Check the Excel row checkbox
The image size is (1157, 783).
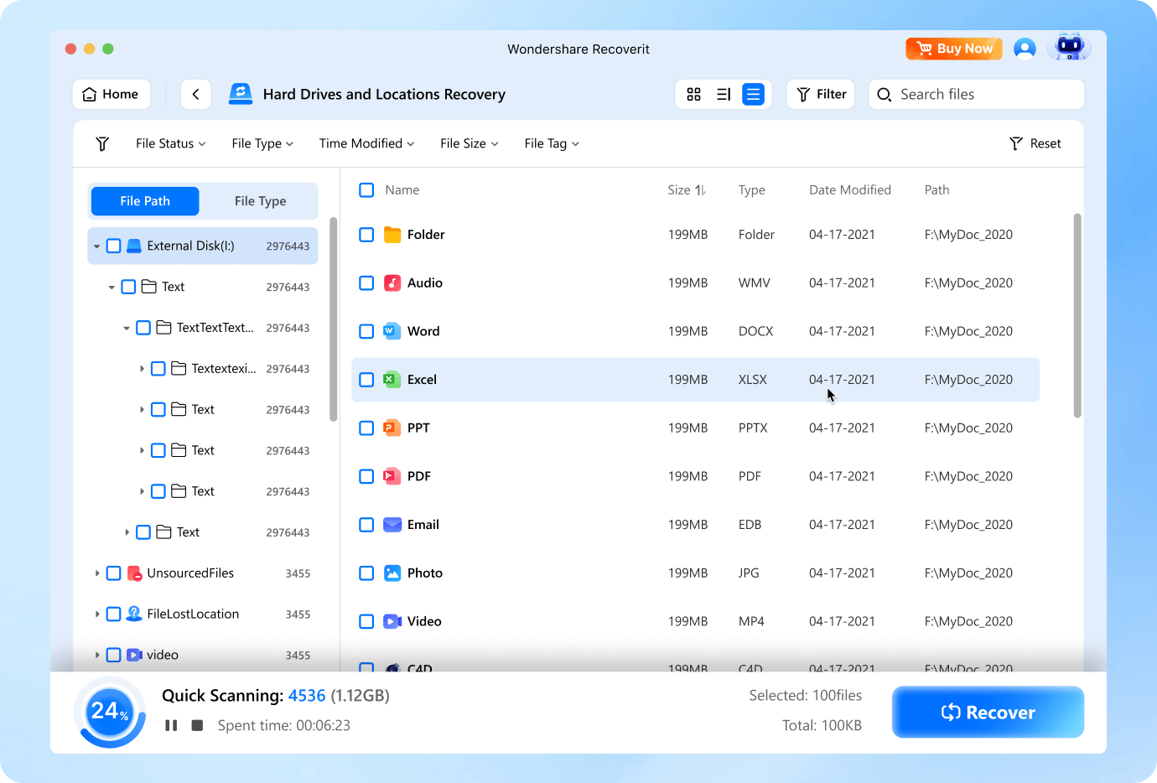366,380
